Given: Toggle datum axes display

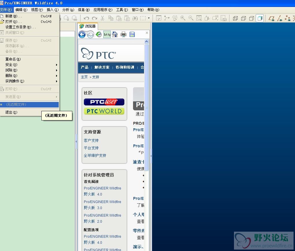Looking at the screenshot, I should [x=280, y=18].
